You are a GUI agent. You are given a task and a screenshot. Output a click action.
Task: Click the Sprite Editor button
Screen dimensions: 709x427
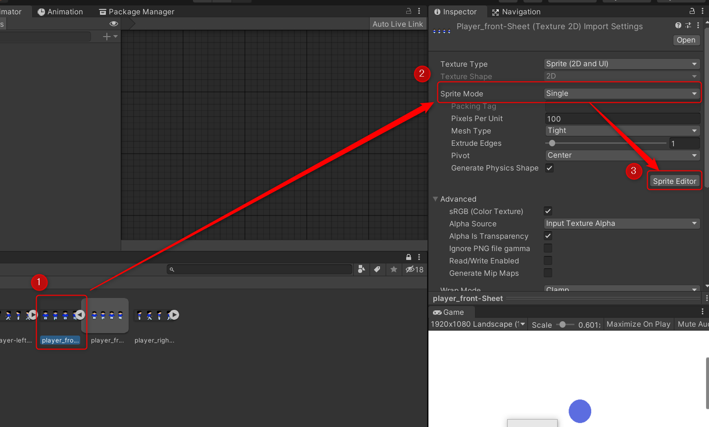[674, 180]
